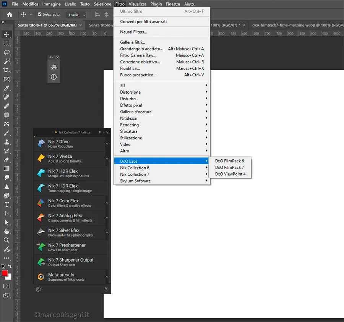The width and height of the screenshot is (344, 322).
Task: Select the Horizontal Type tool
Action: pos(6,204)
